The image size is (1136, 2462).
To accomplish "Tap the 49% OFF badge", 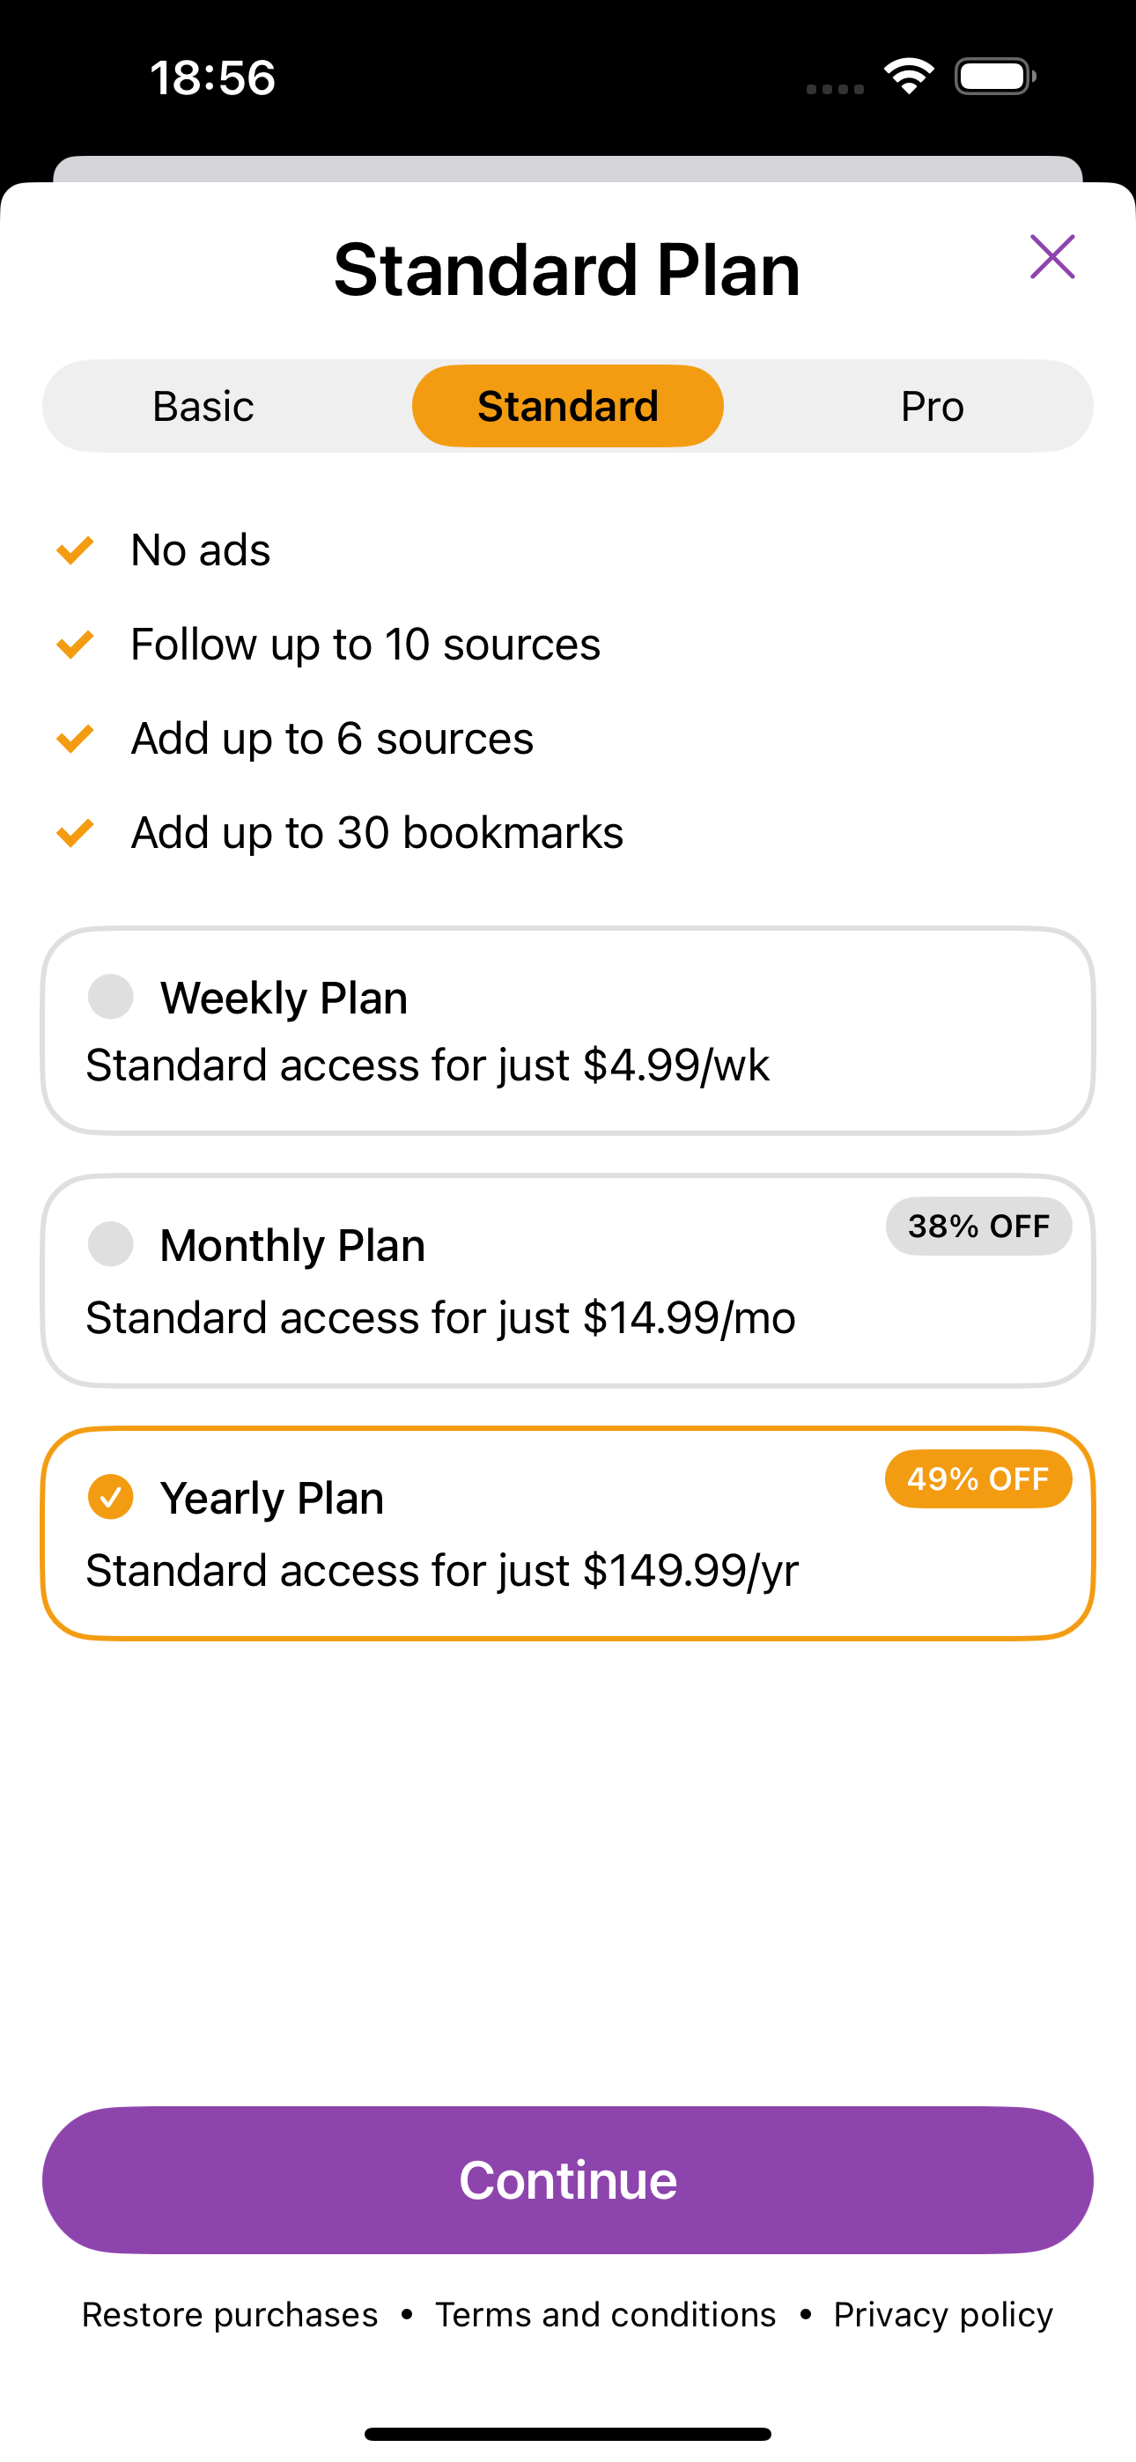I will click(978, 1478).
